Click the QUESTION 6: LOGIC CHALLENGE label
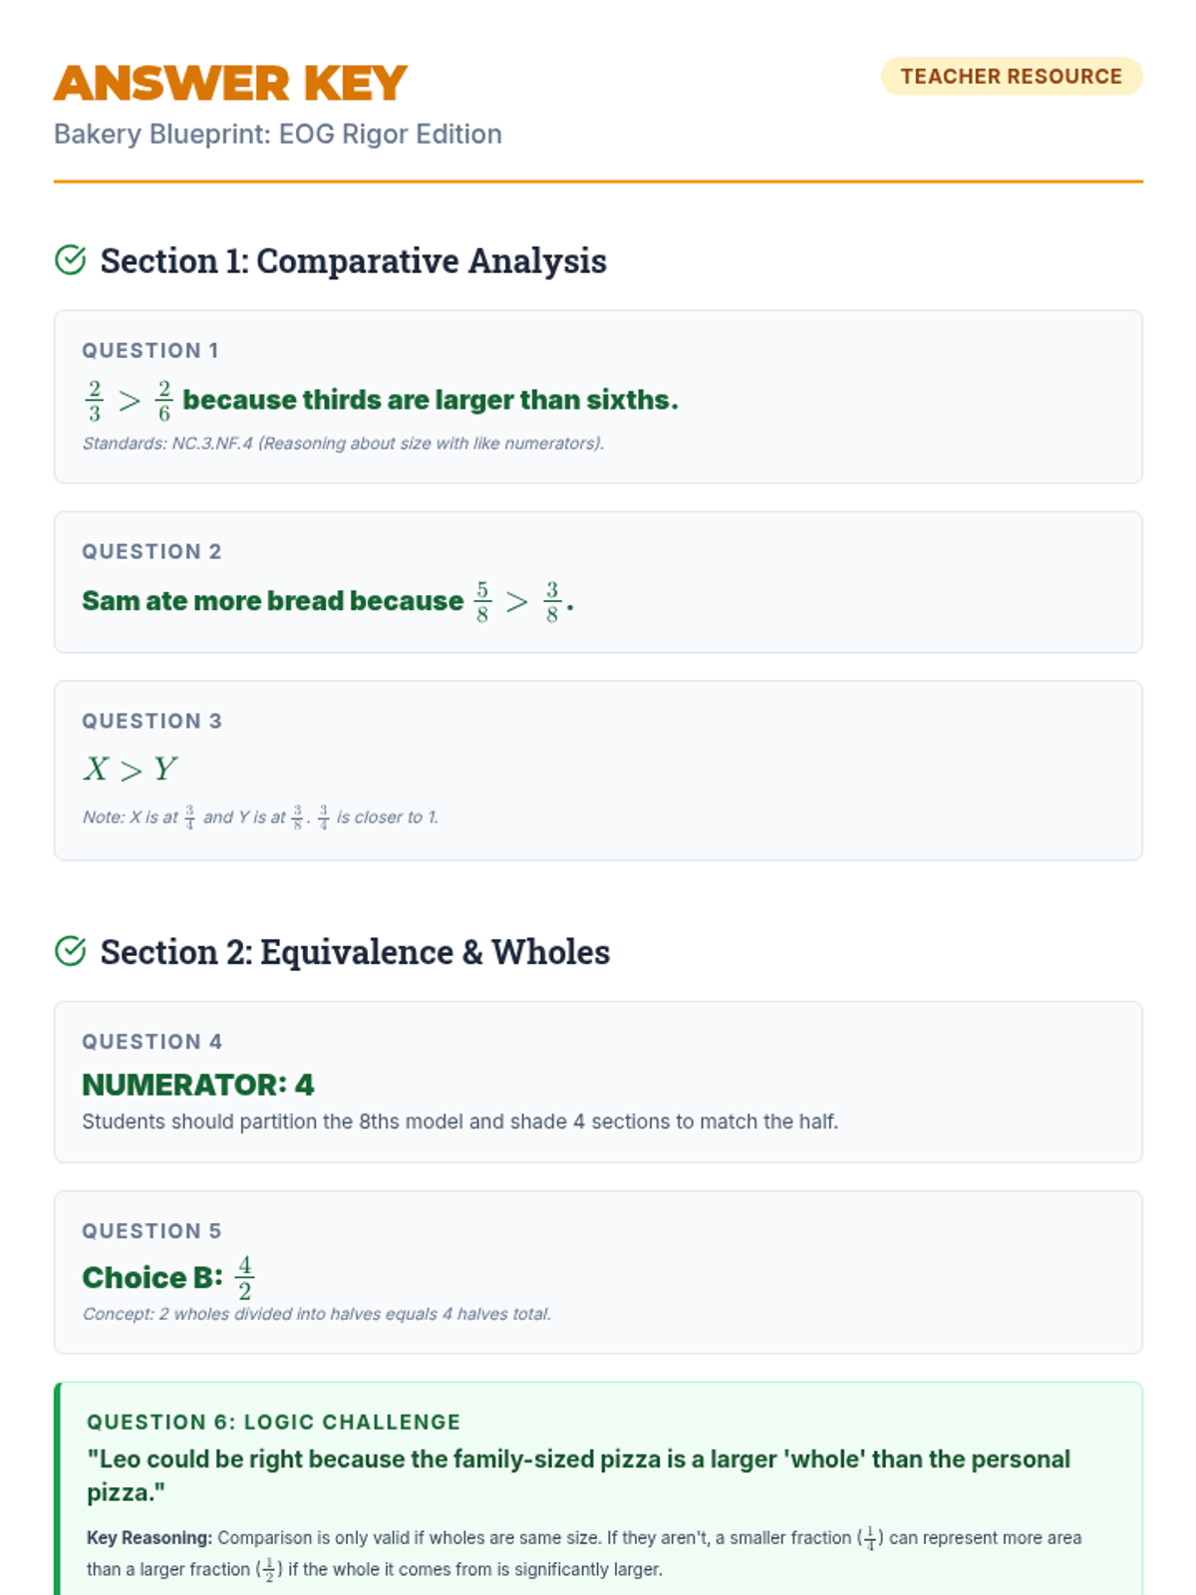The height and width of the screenshot is (1595, 1196). (x=273, y=1423)
